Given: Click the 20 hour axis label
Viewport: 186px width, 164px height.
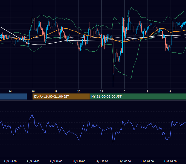Looking at the screenshot, I should tap(79, 92).
